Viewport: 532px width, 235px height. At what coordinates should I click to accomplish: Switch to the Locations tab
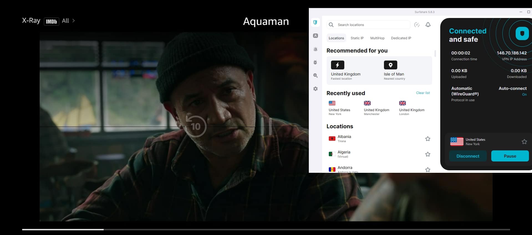point(336,38)
